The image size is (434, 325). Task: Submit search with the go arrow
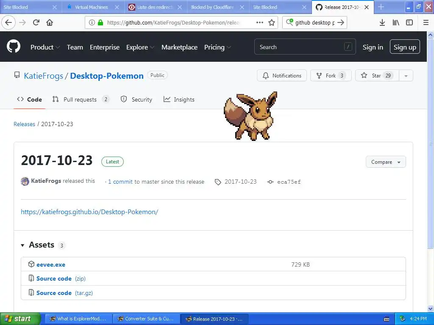pyautogui.click(x=341, y=22)
